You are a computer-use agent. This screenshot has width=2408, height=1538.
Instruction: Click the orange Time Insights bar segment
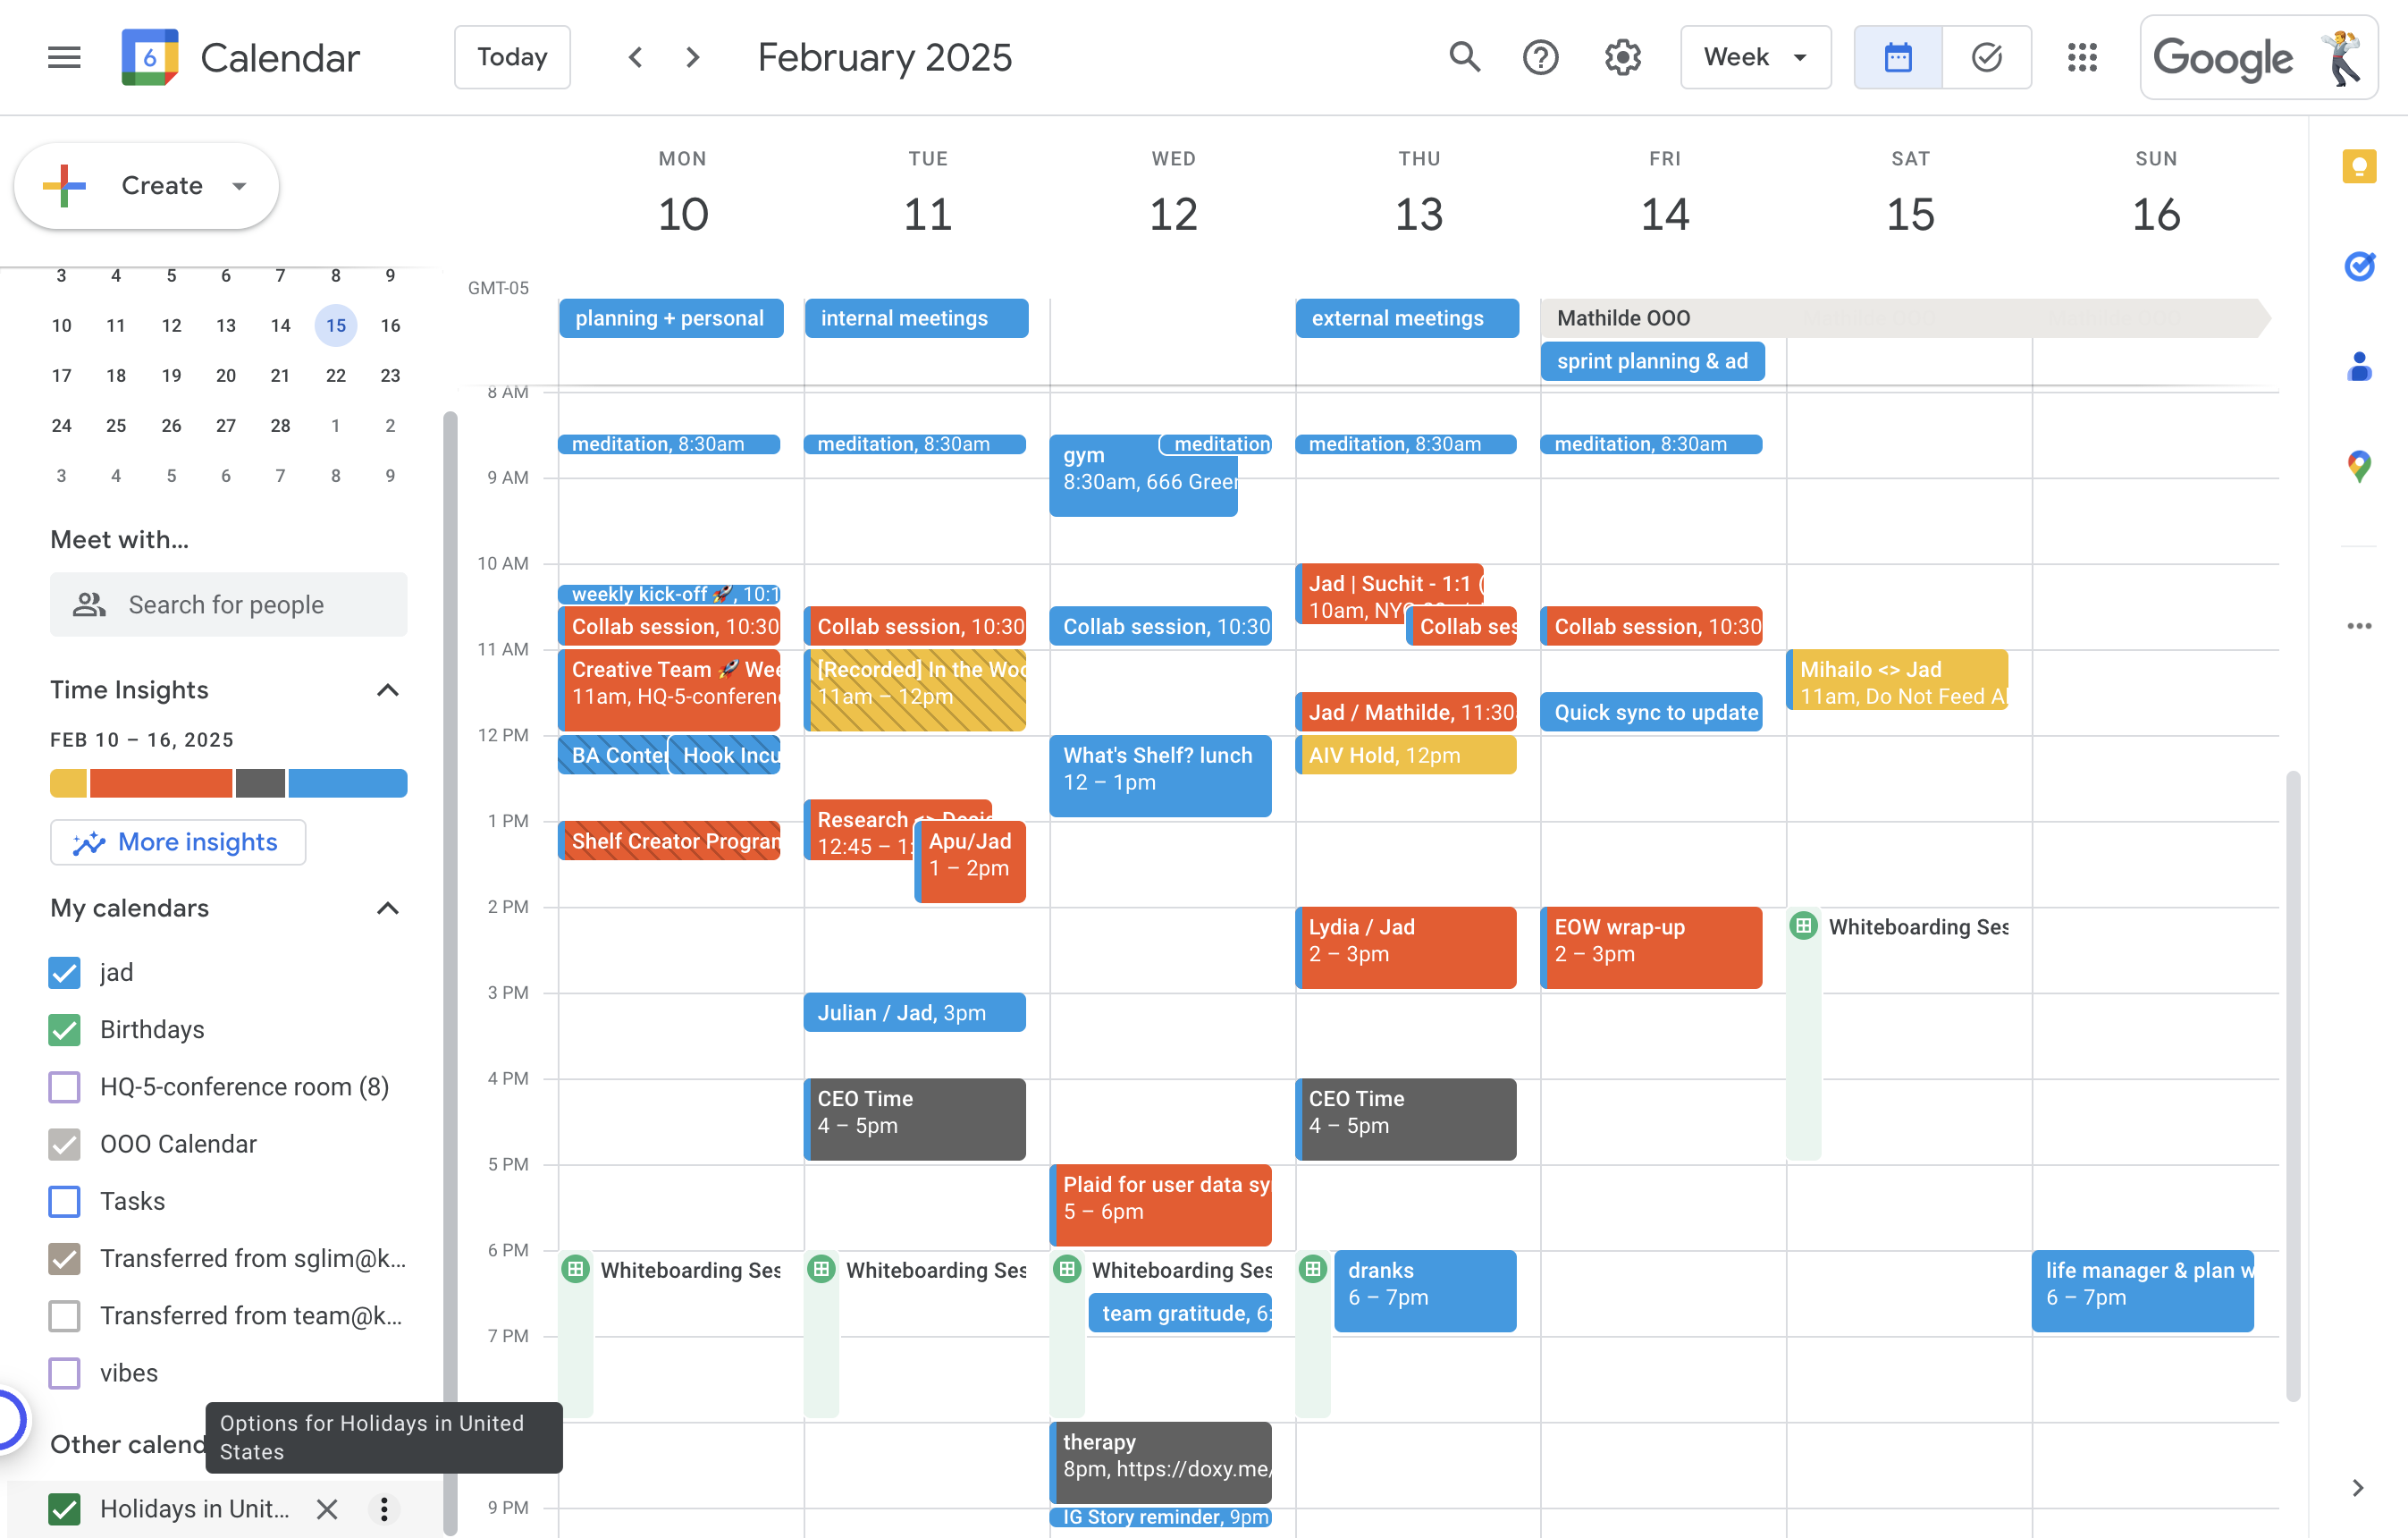[x=160, y=782]
